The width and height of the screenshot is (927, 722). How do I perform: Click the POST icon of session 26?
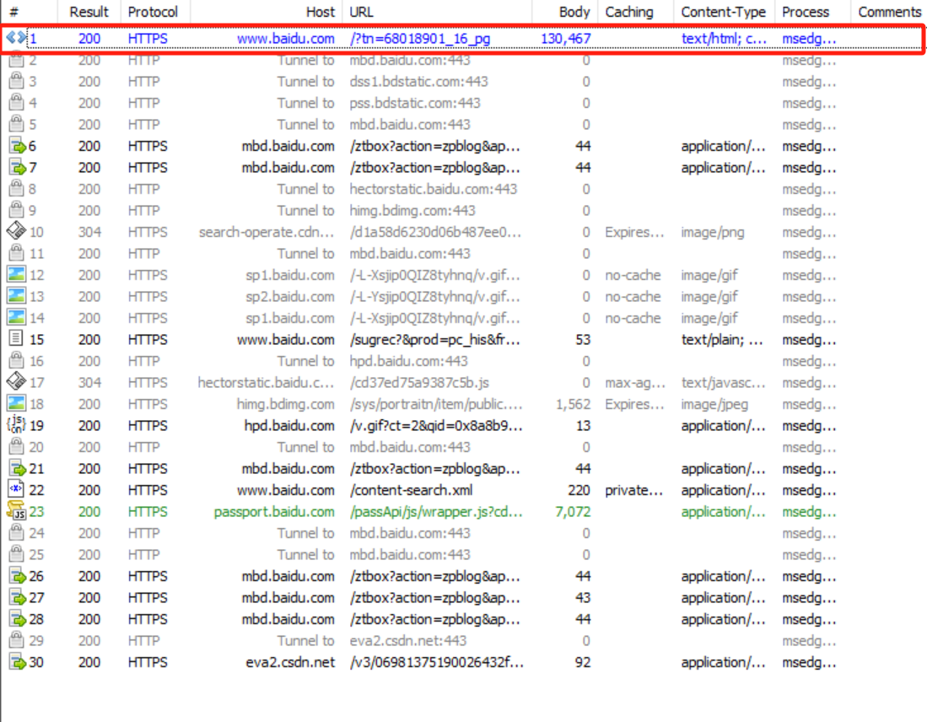(x=17, y=576)
